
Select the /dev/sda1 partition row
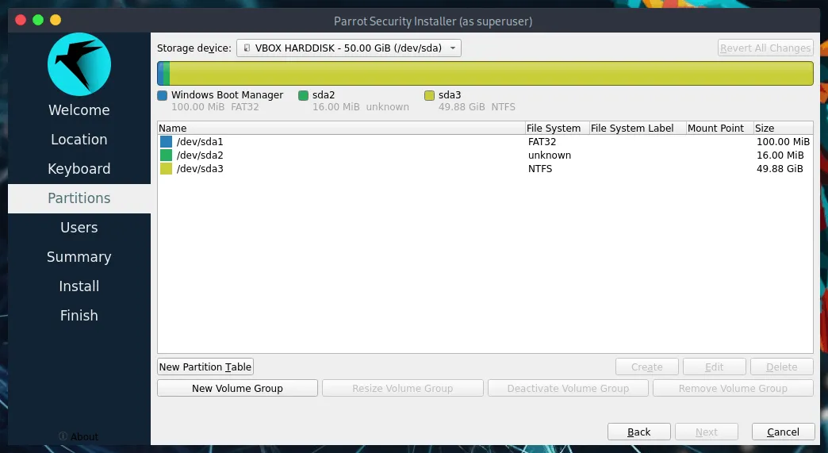(x=485, y=141)
